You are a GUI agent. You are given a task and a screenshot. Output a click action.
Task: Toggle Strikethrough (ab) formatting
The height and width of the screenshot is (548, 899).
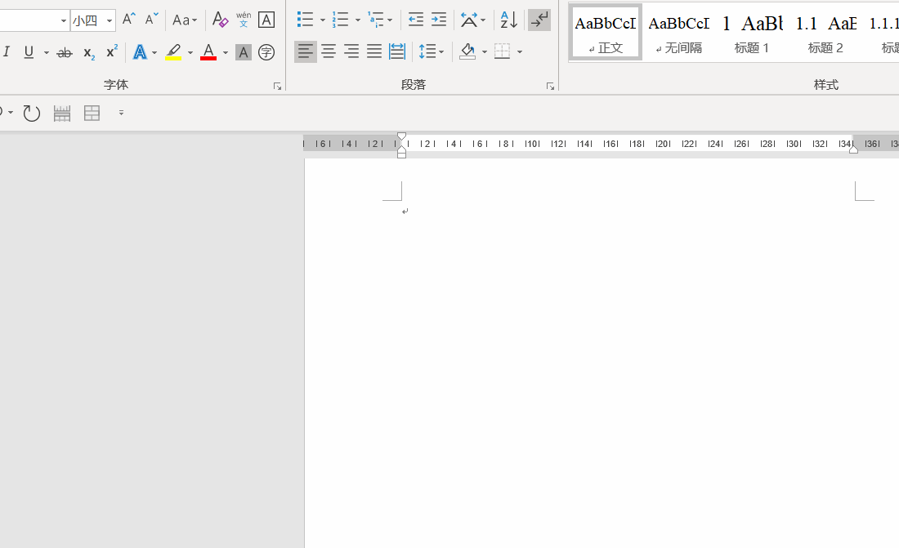[65, 53]
